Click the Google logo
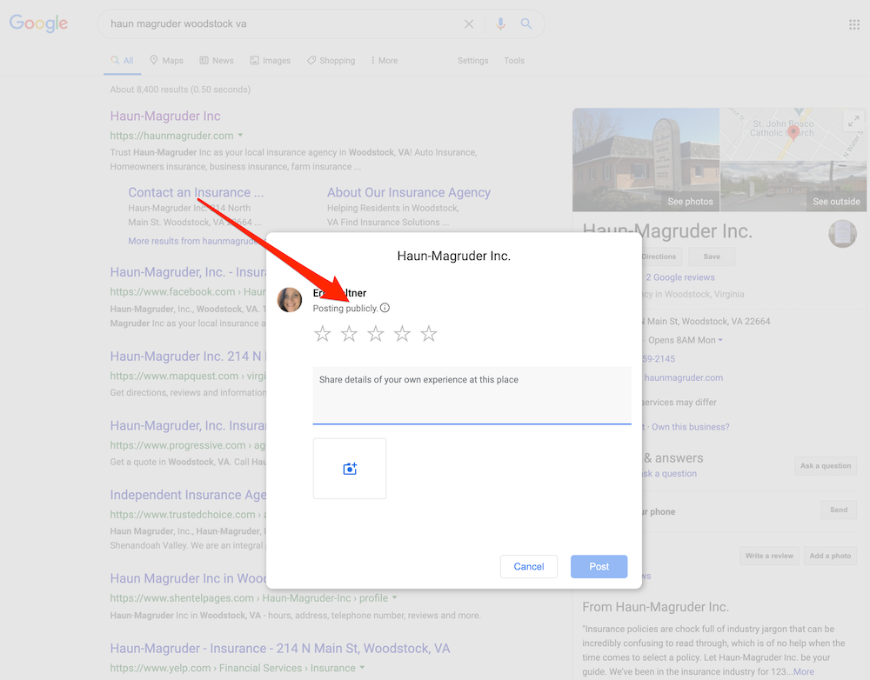Image resolution: width=870 pixels, height=680 pixels. (38, 23)
